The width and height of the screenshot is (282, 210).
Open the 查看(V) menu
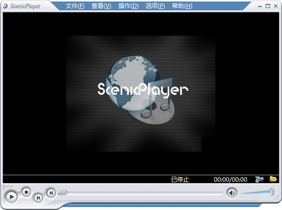tap(101, 6)
